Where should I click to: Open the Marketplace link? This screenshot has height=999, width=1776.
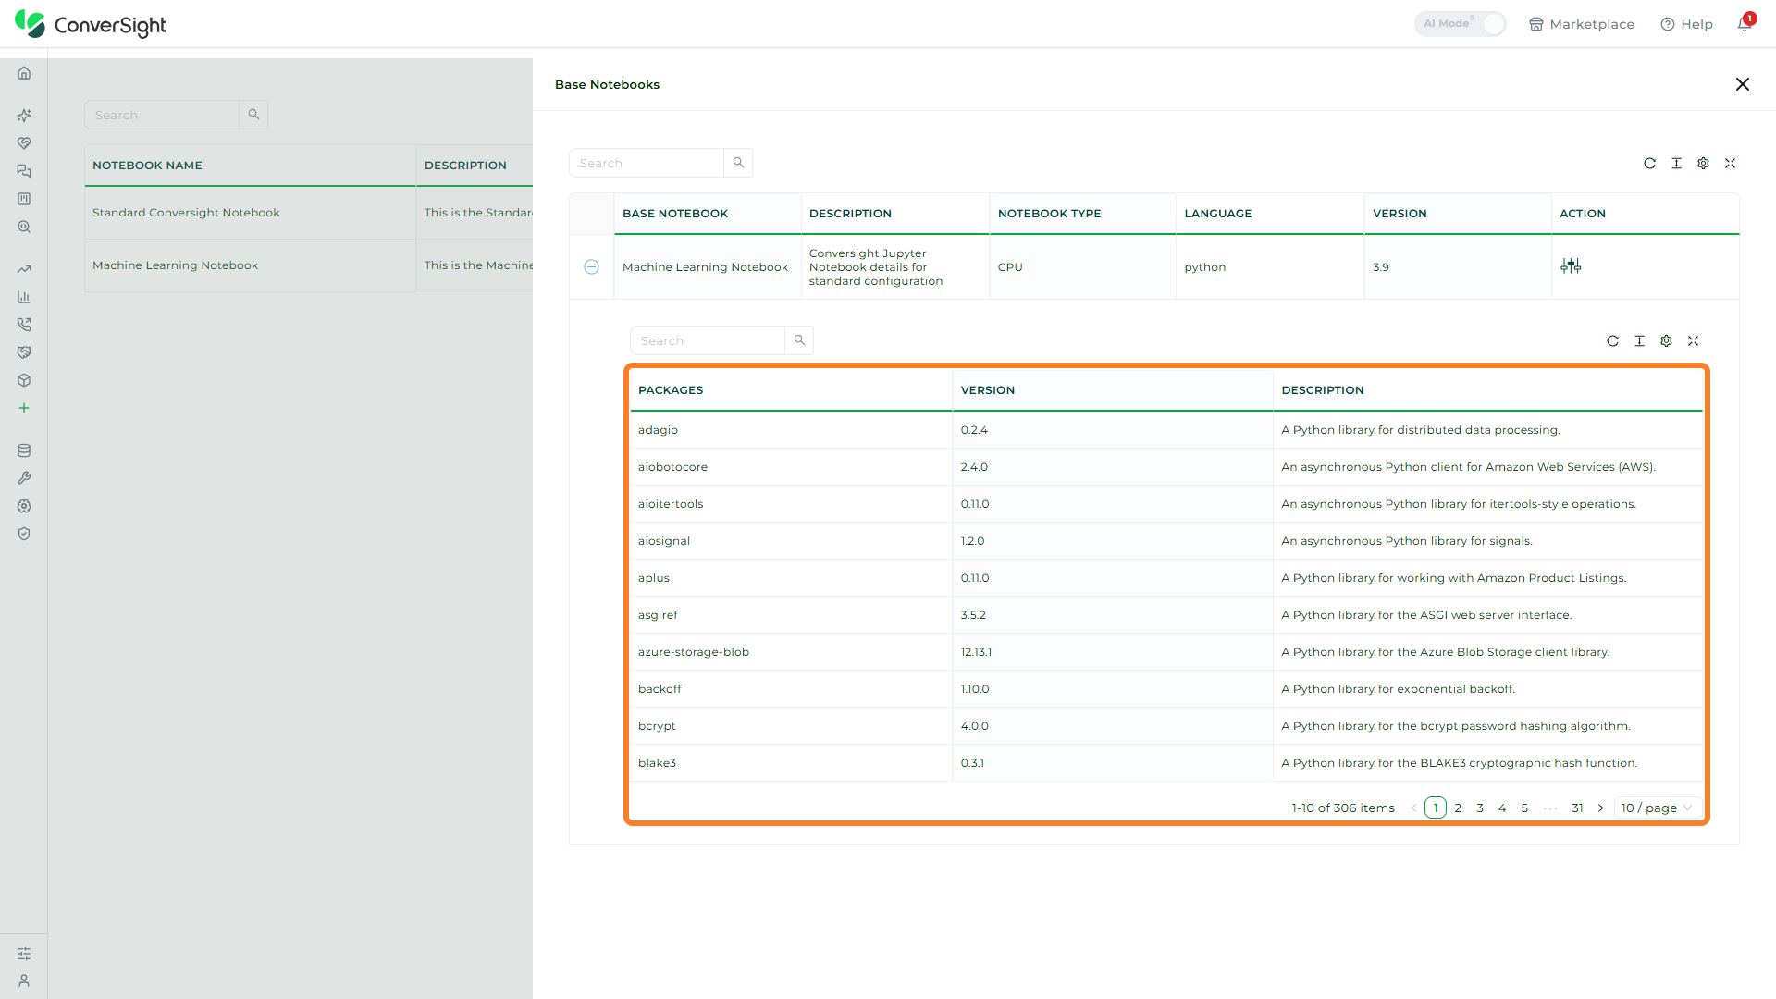[x=1582, y=24]
